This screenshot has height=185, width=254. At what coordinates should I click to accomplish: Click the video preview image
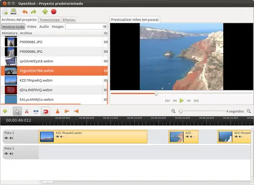coord(182,57)
